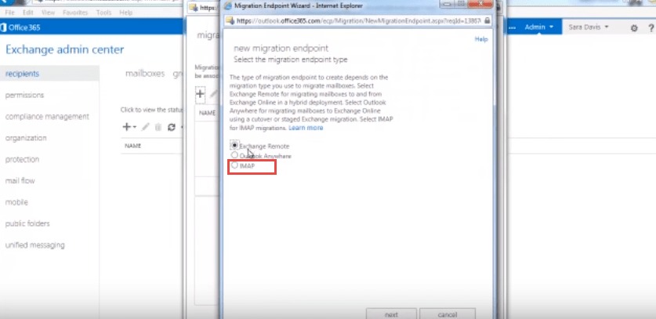
Task: Open the Learn more link
Action: 306,128
